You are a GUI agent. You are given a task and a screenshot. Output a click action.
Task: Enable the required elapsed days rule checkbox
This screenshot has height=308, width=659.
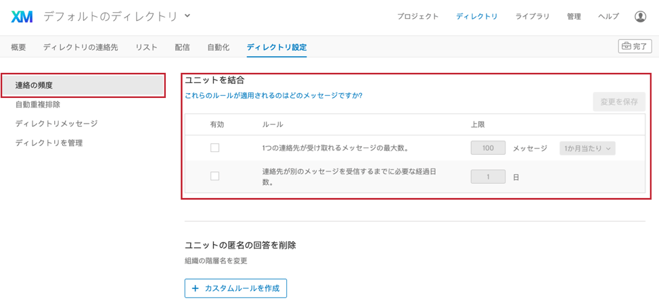pyautogui.click(x=214, y=176)
